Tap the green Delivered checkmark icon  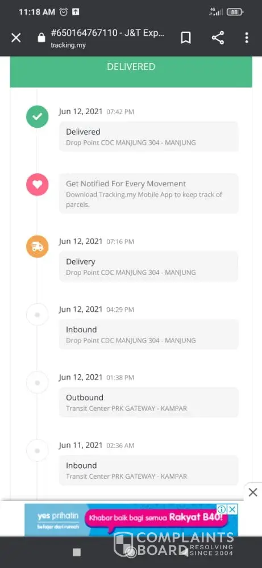(x=37, y=116)
